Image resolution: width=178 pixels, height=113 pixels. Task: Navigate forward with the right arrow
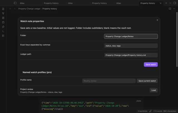pyautogui.click(x=14, y=9)
